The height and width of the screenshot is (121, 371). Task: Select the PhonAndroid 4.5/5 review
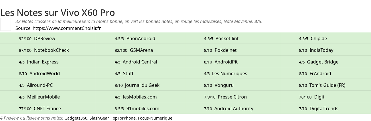tap(135, 38)
